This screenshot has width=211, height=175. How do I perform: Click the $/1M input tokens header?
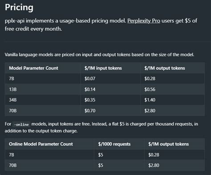103,68
